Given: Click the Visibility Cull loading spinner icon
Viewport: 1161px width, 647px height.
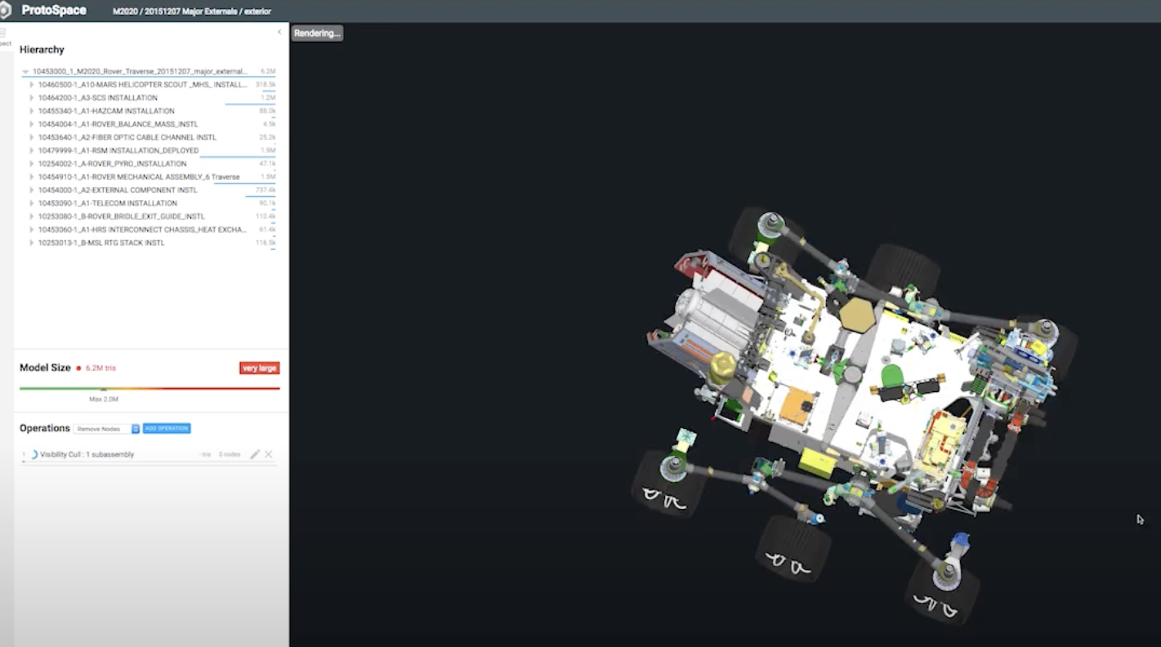Looking at the screenshot, I should click(33, 454).
